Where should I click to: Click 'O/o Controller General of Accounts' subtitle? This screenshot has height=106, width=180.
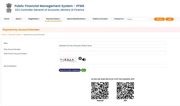[49, 10]
